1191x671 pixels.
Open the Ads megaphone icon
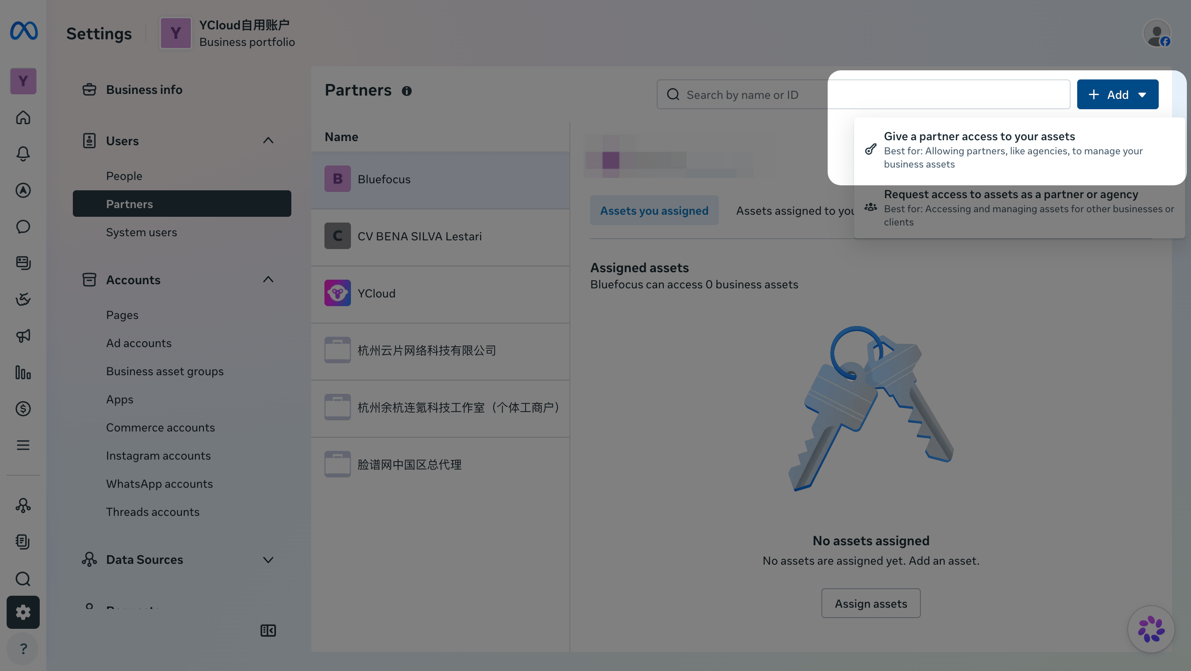[x=23, y=335]
